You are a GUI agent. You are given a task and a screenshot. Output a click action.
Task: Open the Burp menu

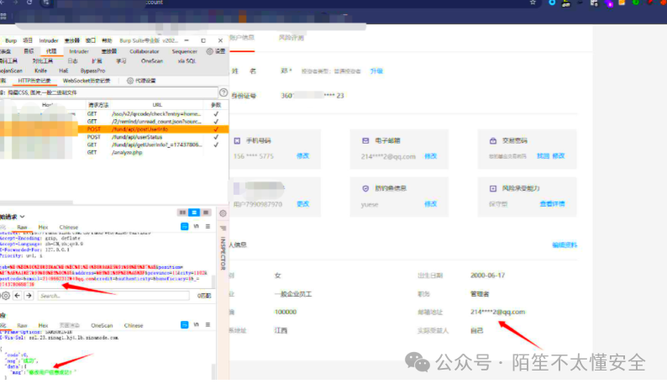[x=11, y=40]
